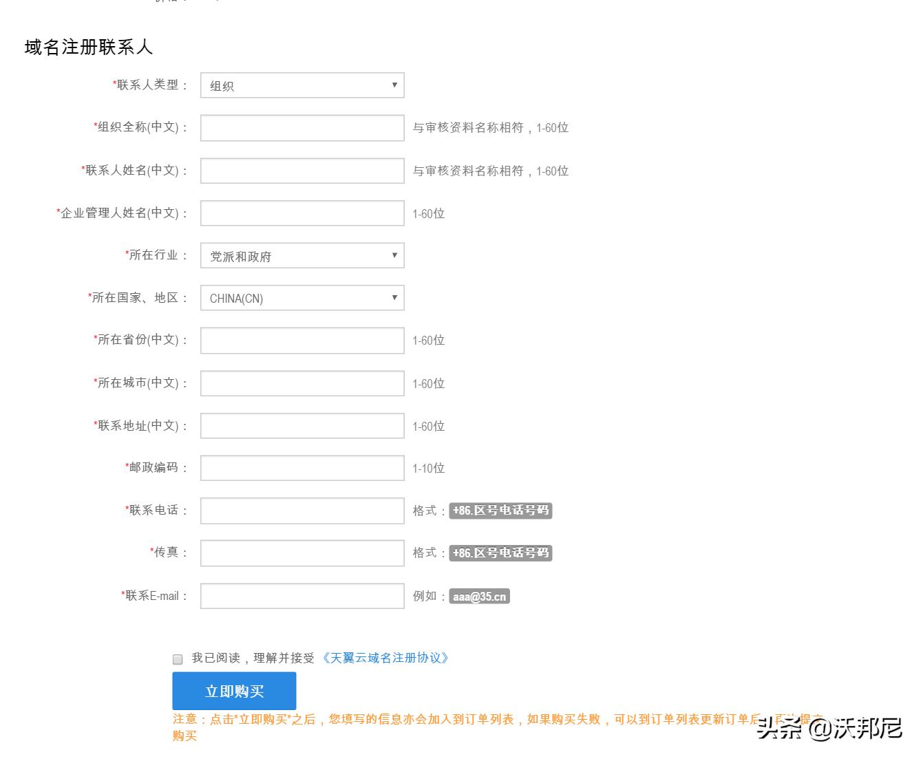Click the 所在城市(中文) text field
923x761 pixels.
(x=301, y=383)
